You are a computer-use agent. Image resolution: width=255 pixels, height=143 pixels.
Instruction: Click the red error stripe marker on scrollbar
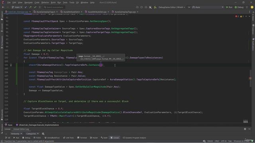250,78
